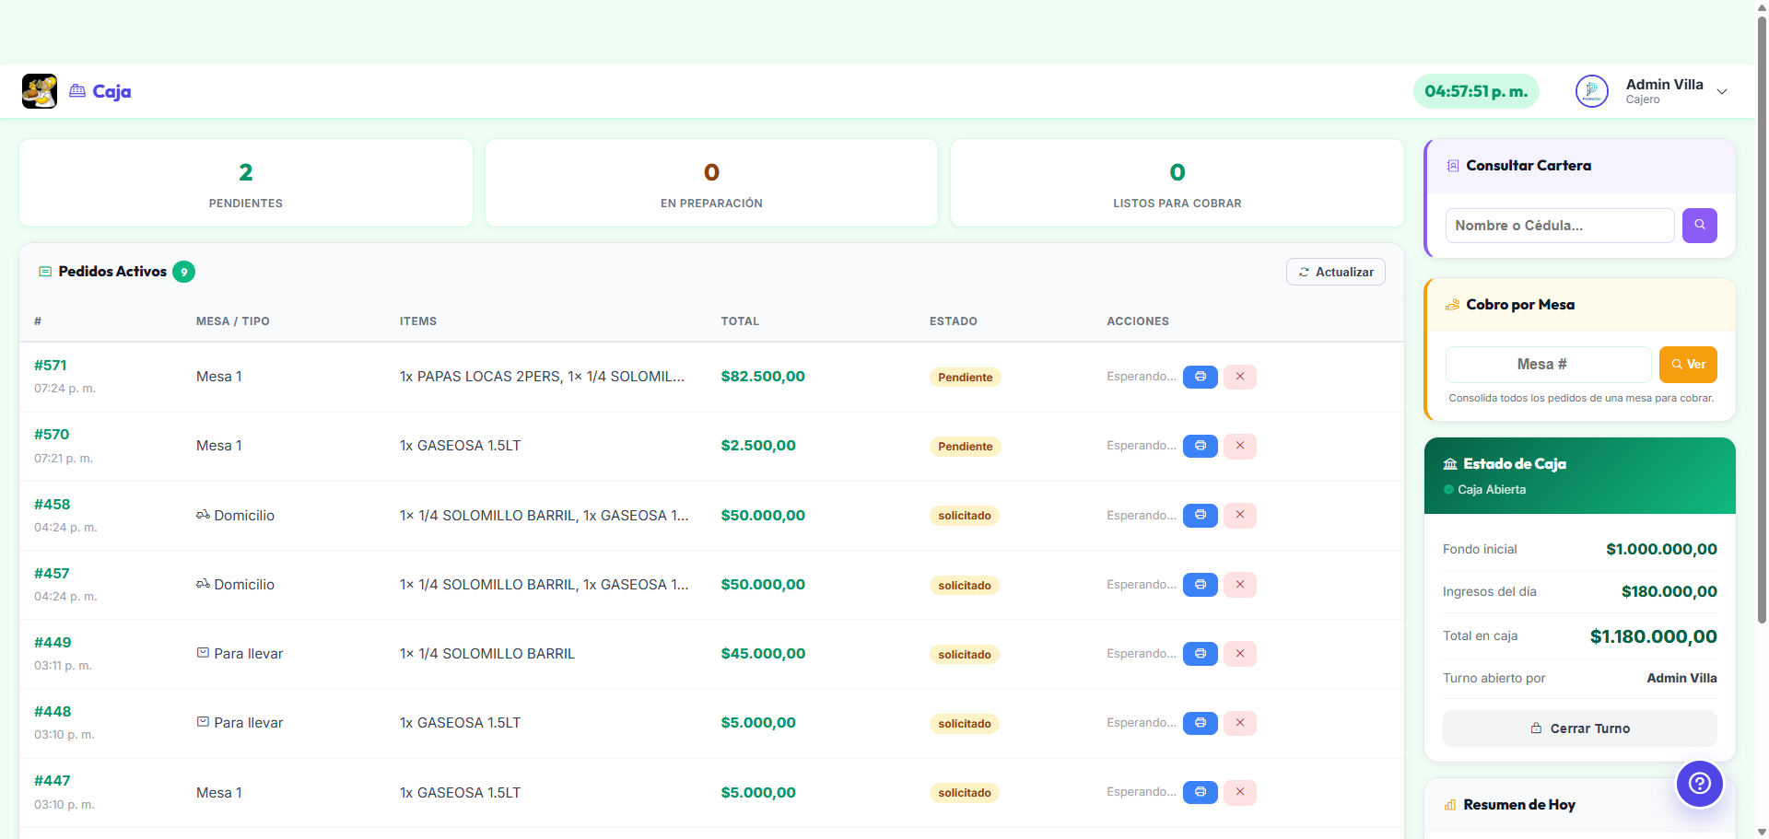Click the Nombre o Cédula input field
This screenshot has width=1769, height=839.
1558,226
